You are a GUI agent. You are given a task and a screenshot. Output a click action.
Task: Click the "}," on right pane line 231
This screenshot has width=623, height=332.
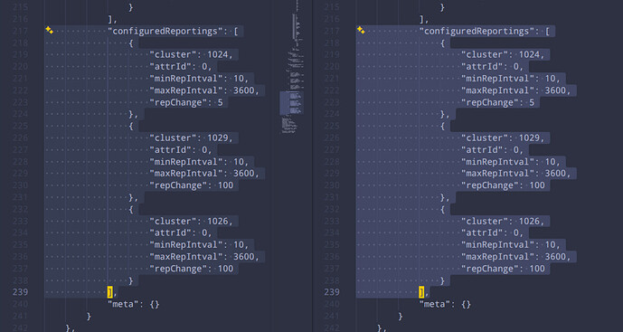click(x=445, y=197)
